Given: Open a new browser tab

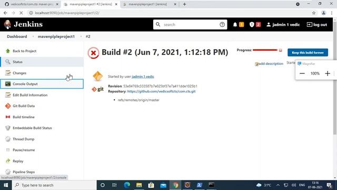Looking at the screenshot, I should [x=184, y=4].
